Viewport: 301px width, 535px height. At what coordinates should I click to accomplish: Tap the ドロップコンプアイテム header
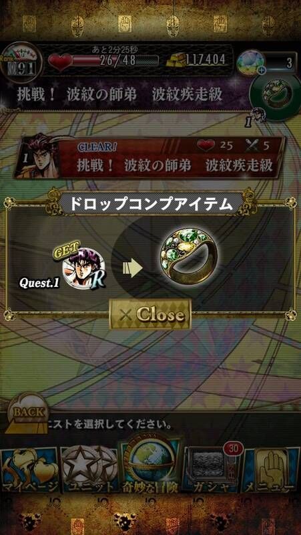point(152,205)
